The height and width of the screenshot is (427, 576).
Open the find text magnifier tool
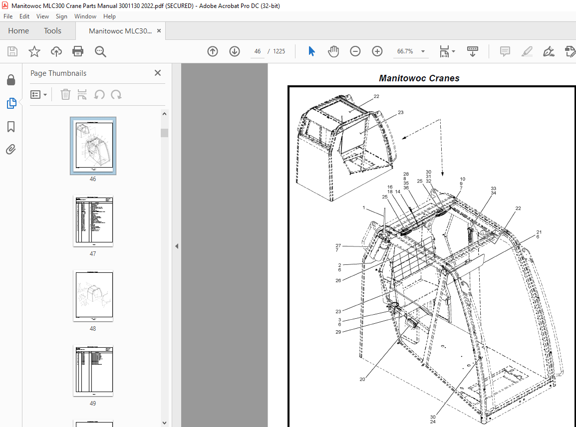[x=100, y=51]
